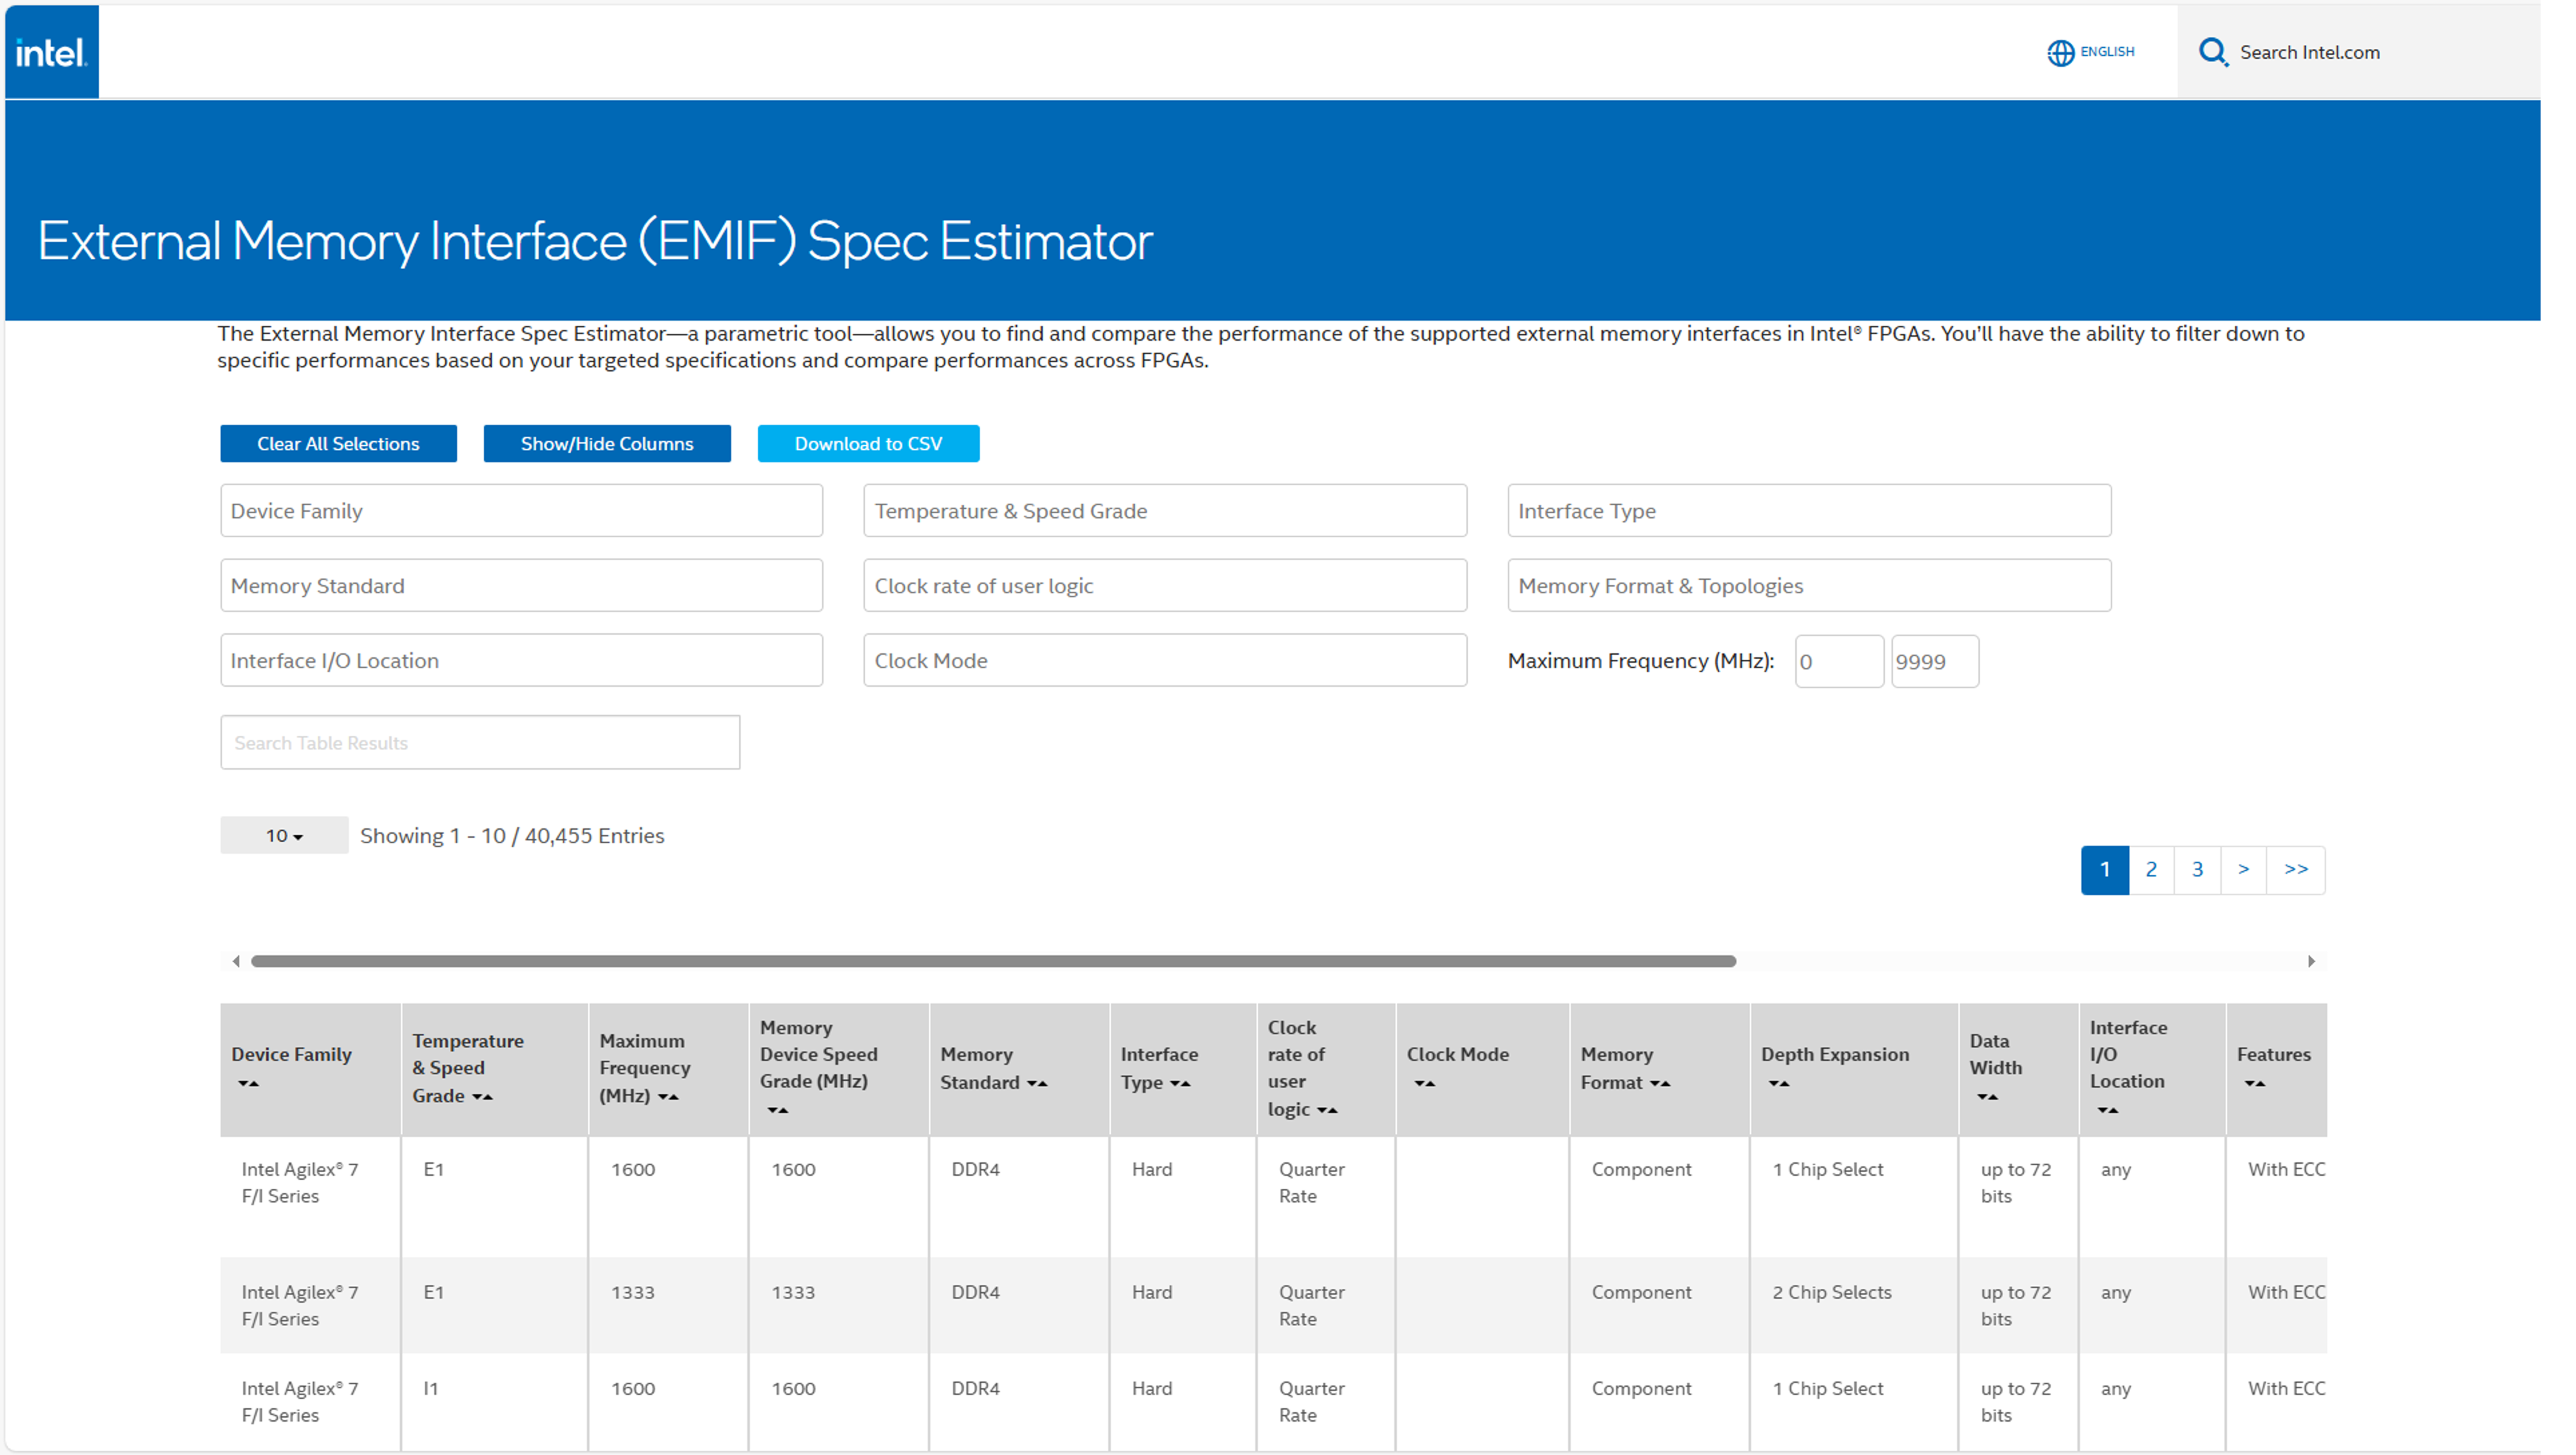Sort by Device Family column arrows

coord(248,1084)
